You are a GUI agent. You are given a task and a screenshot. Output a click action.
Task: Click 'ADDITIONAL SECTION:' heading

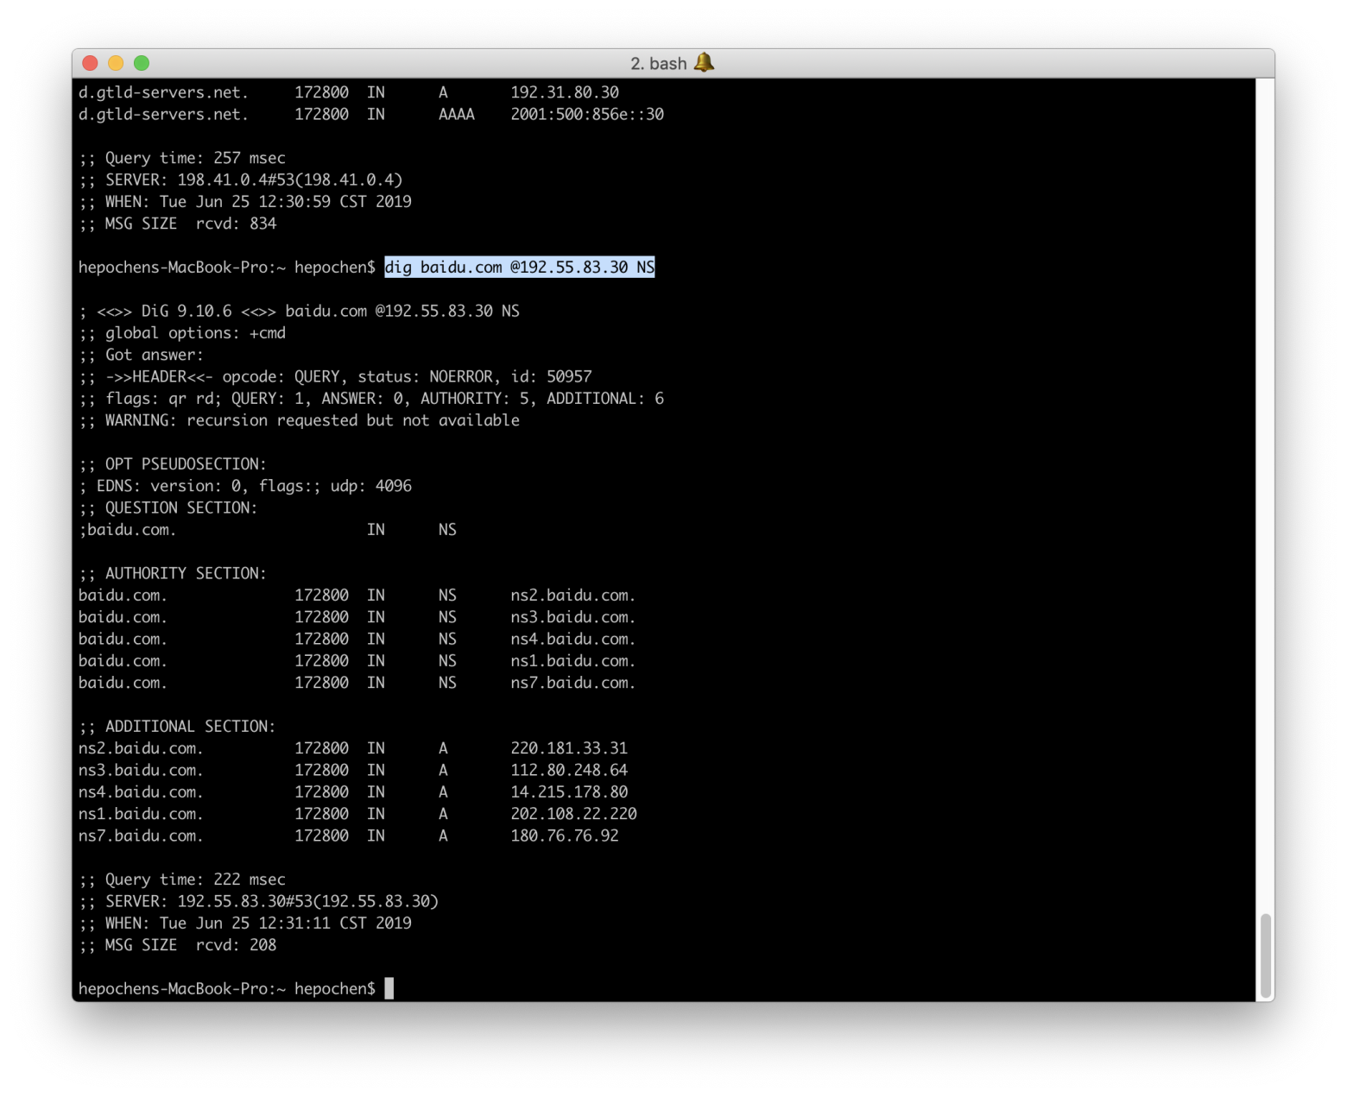(177, 727)
